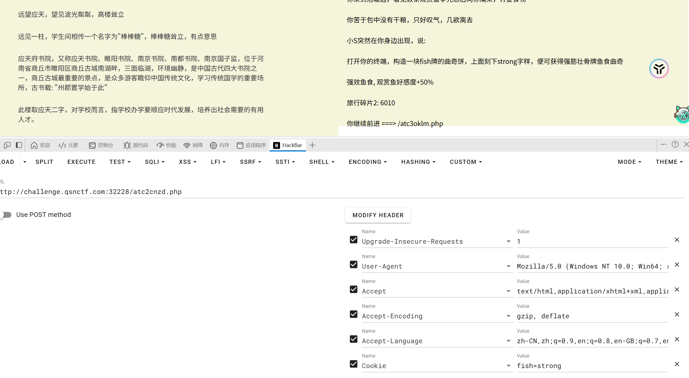Expand the Accept-Encoding name dropdown arrow

tap(508, 316)
